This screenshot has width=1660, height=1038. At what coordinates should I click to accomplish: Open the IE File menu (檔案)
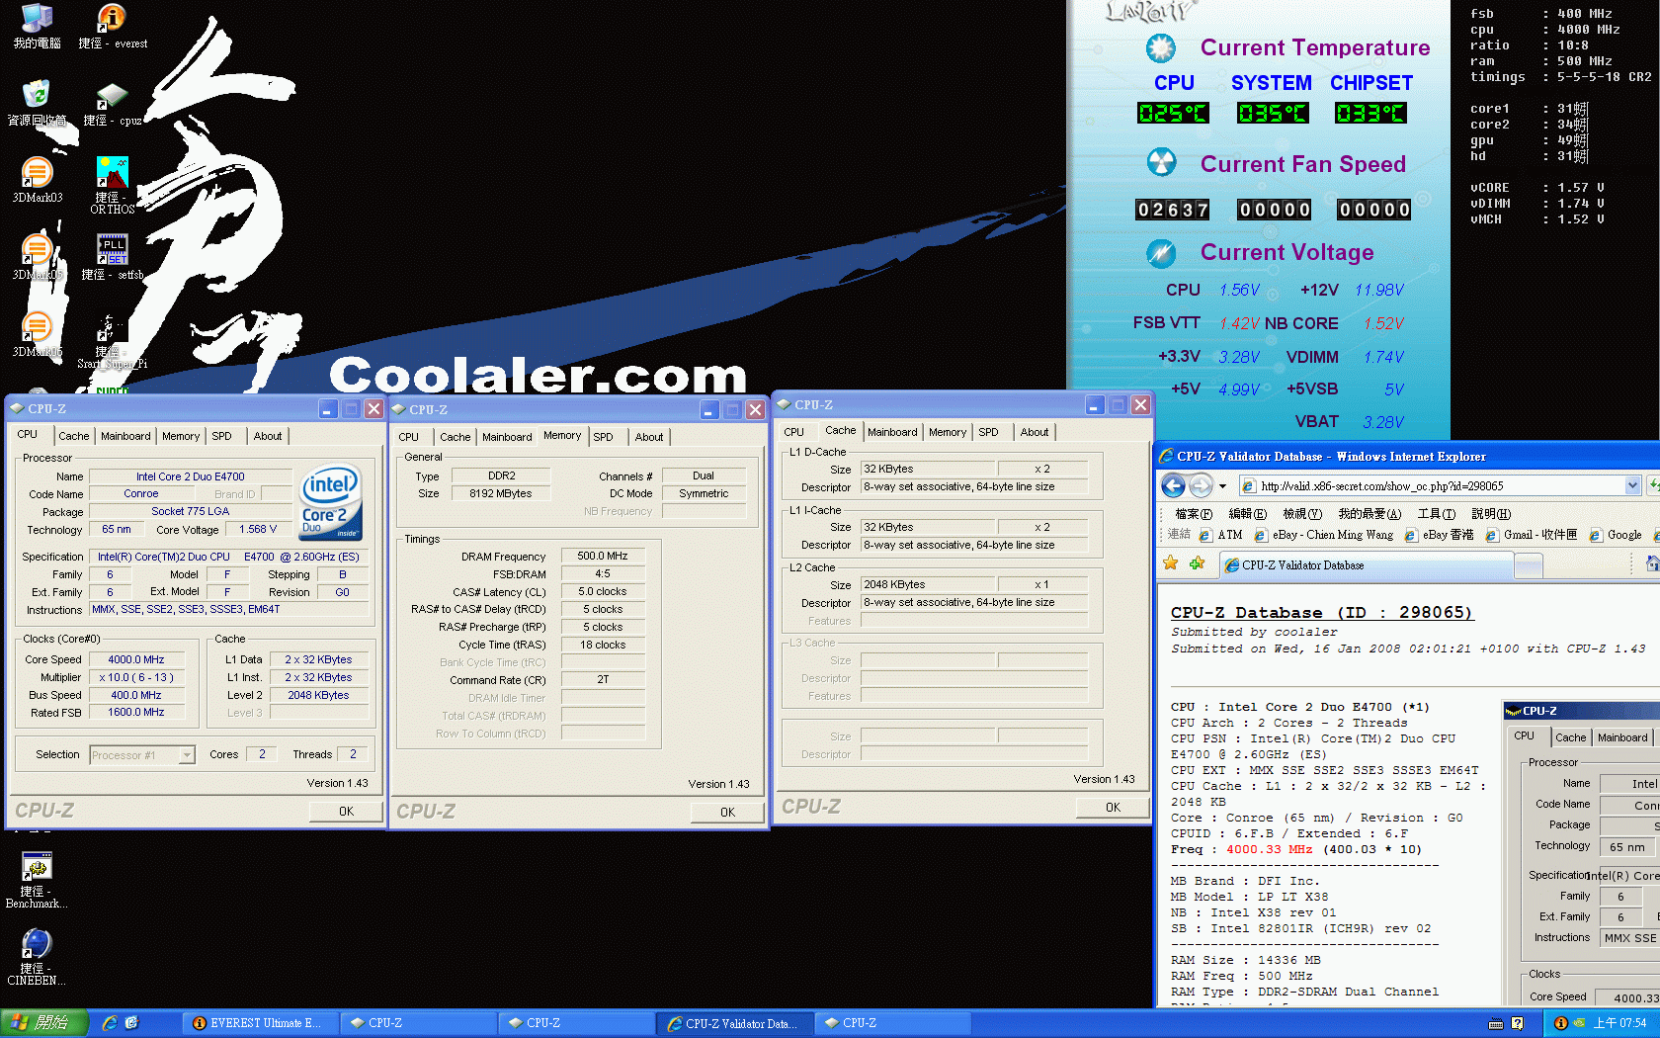1194,514
